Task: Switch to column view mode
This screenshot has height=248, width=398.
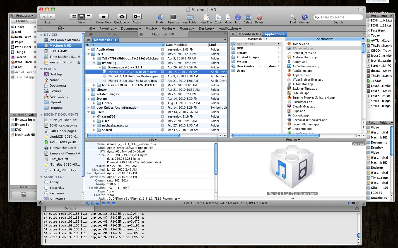Action: pyautogui.click(x=88, y=17)
